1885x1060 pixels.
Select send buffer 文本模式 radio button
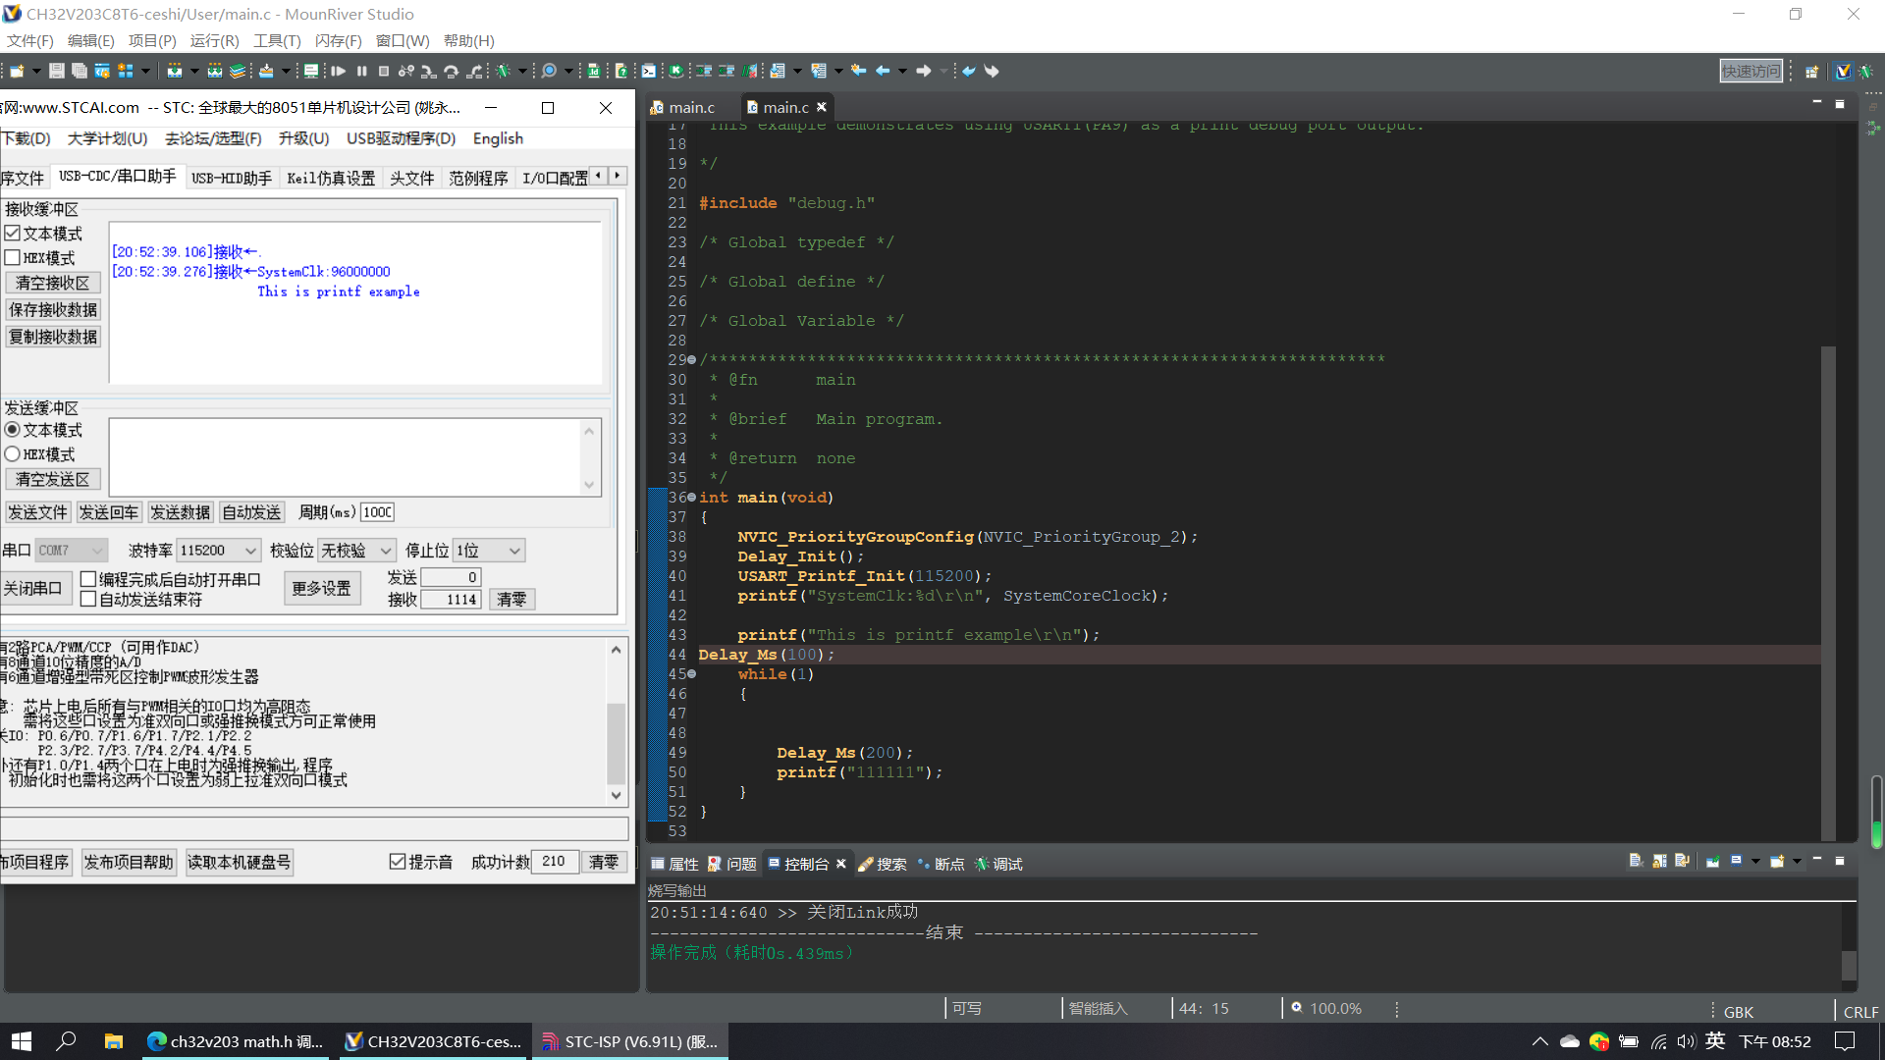[13, 429]
